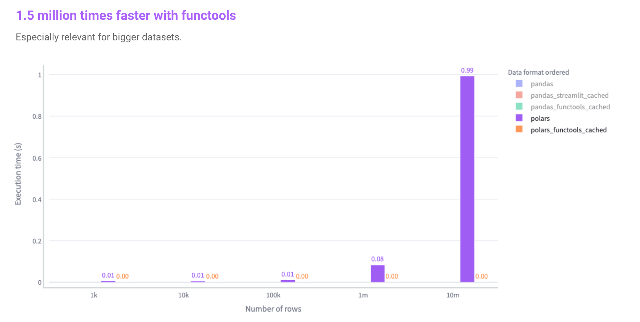Click the 'Execution time (s)' axis title
This screenshot has width=640, height=322.
18,174
